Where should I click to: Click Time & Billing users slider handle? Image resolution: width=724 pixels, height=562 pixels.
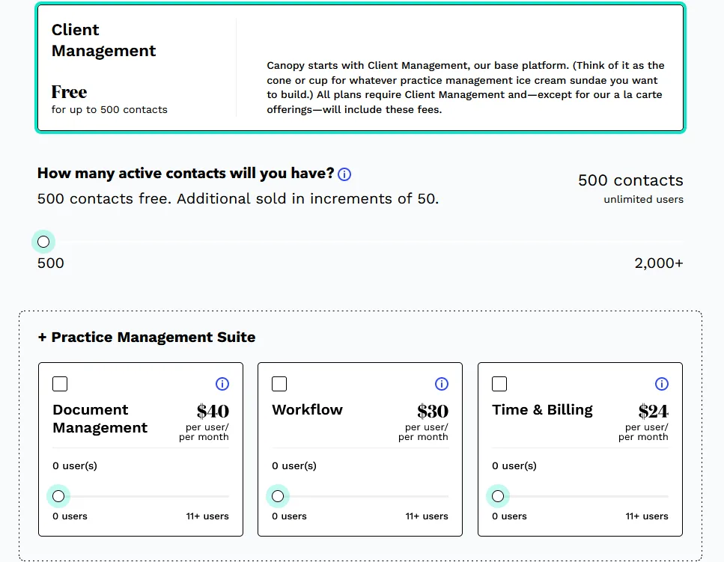[498, 496]
